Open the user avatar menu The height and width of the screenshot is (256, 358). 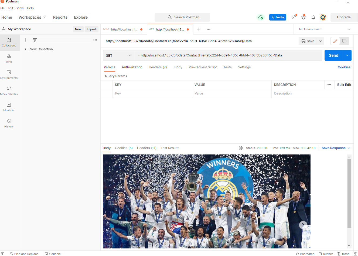click(323, 17)
